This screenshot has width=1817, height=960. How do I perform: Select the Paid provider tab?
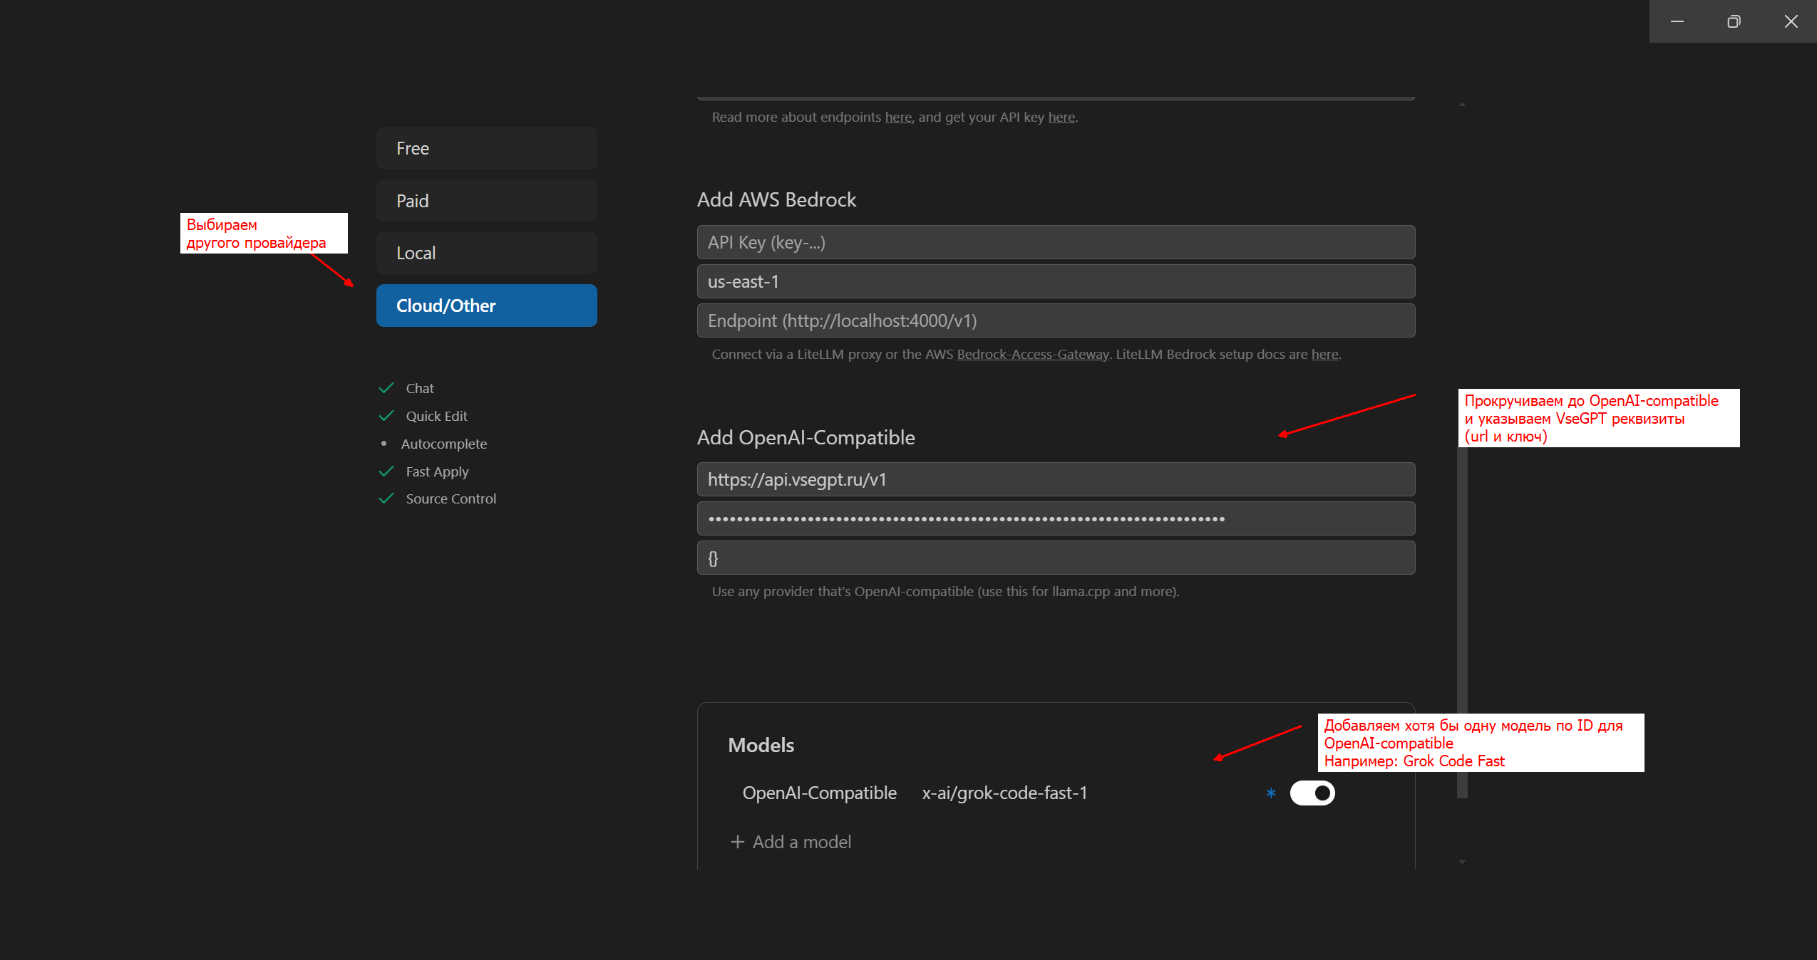click(x=486, y=201)
